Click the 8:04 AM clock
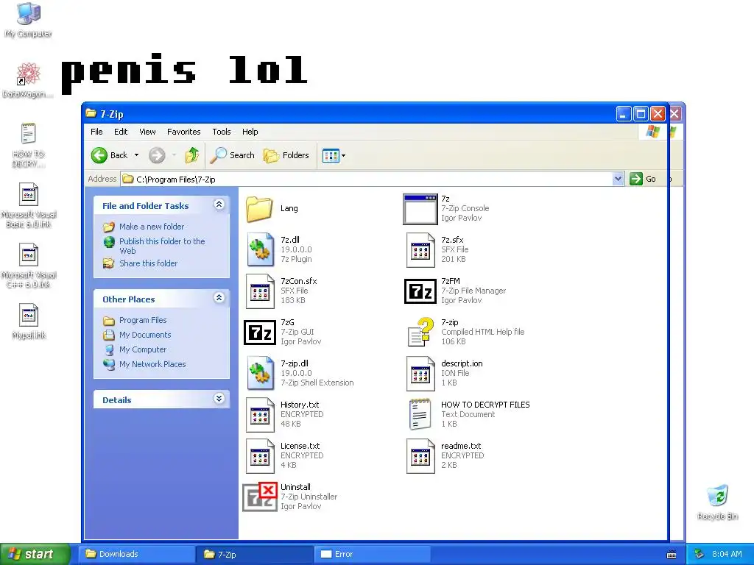Viewport: 754px width, 565px height. click(x=727, y=554)
